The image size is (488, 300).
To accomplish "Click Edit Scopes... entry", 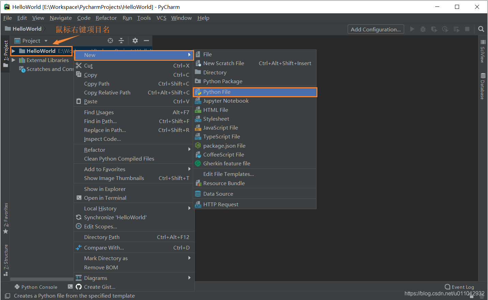I will [134, 226].
